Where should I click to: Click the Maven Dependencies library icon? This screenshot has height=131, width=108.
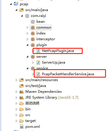coord(22,92)
